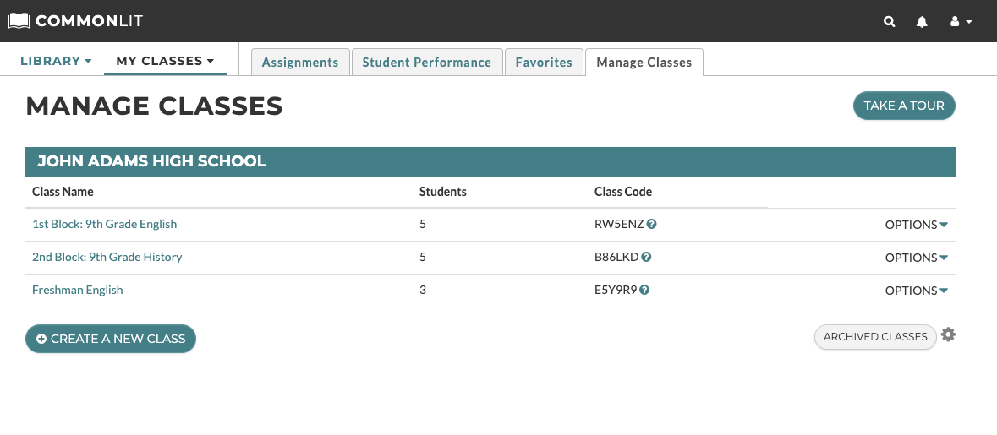The image size is (997, 435).
Task: Expand the Library dropdown menu
Action: [56, 61]
